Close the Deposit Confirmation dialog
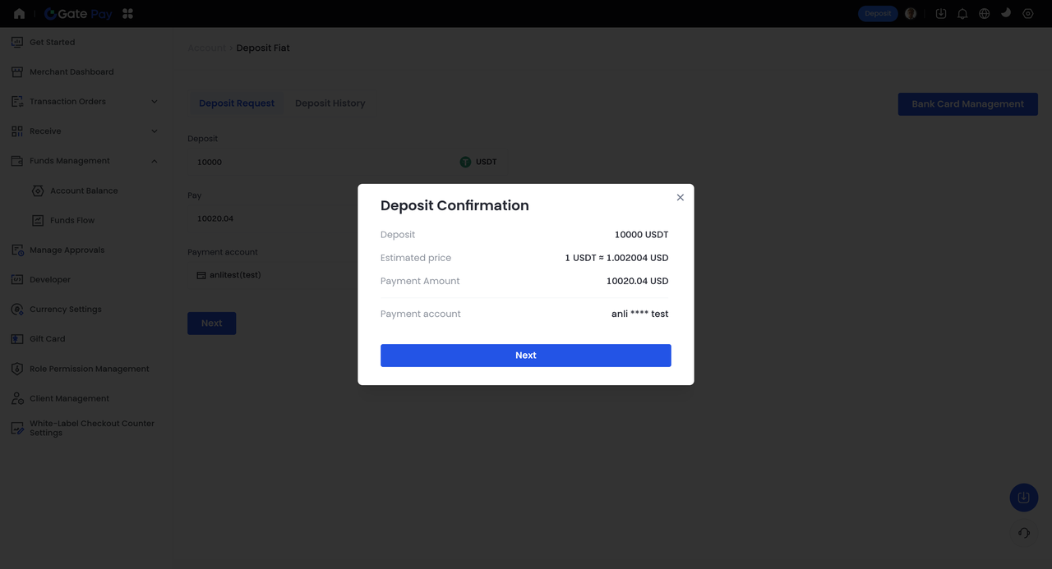 pos(680,198)
